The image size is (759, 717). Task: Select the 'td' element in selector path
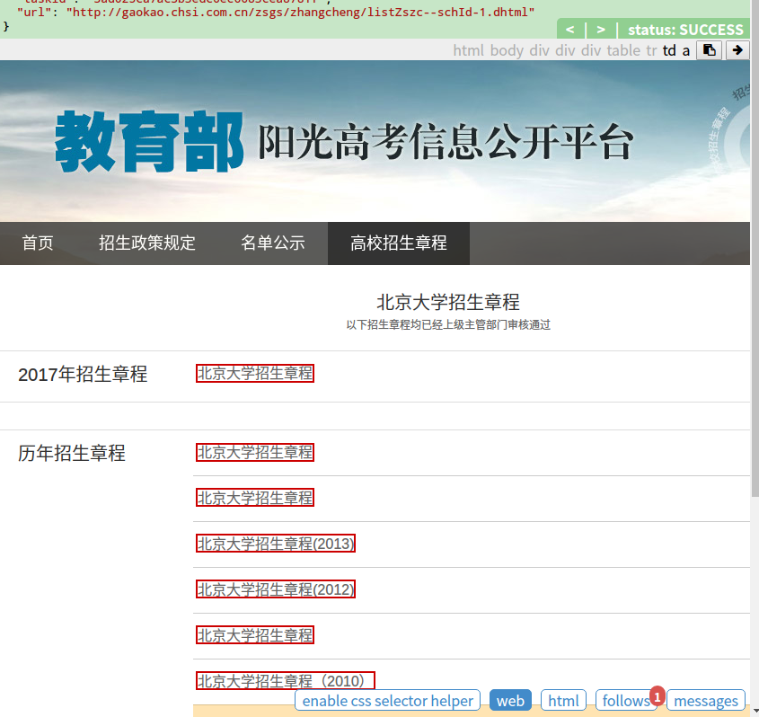click(669, 50)
